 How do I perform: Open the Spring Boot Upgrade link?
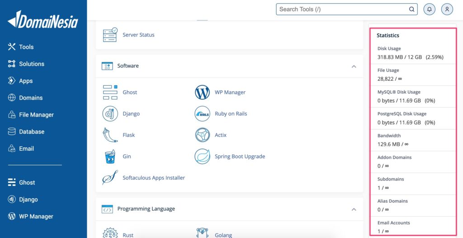[240, 156]
